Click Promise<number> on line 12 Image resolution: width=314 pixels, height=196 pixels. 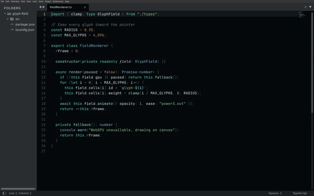[138, 72]
